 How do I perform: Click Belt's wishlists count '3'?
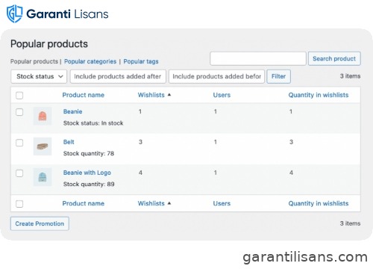(140, 142)
